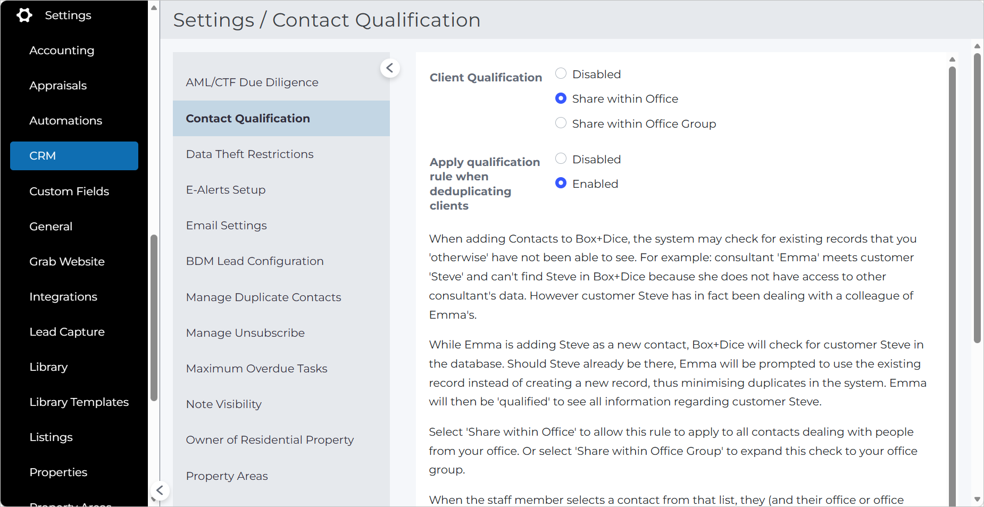Screen dimensions: 984x507
Task: Click the page scroll down arrow
Action: click(977, 500)
